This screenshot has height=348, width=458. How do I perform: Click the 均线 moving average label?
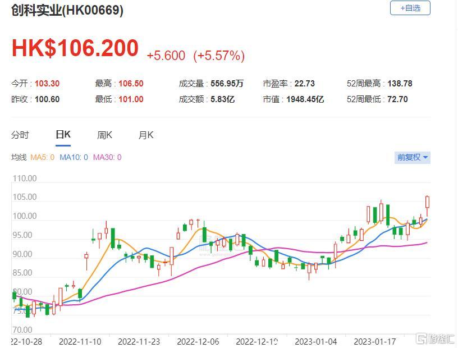pos(19,158)
